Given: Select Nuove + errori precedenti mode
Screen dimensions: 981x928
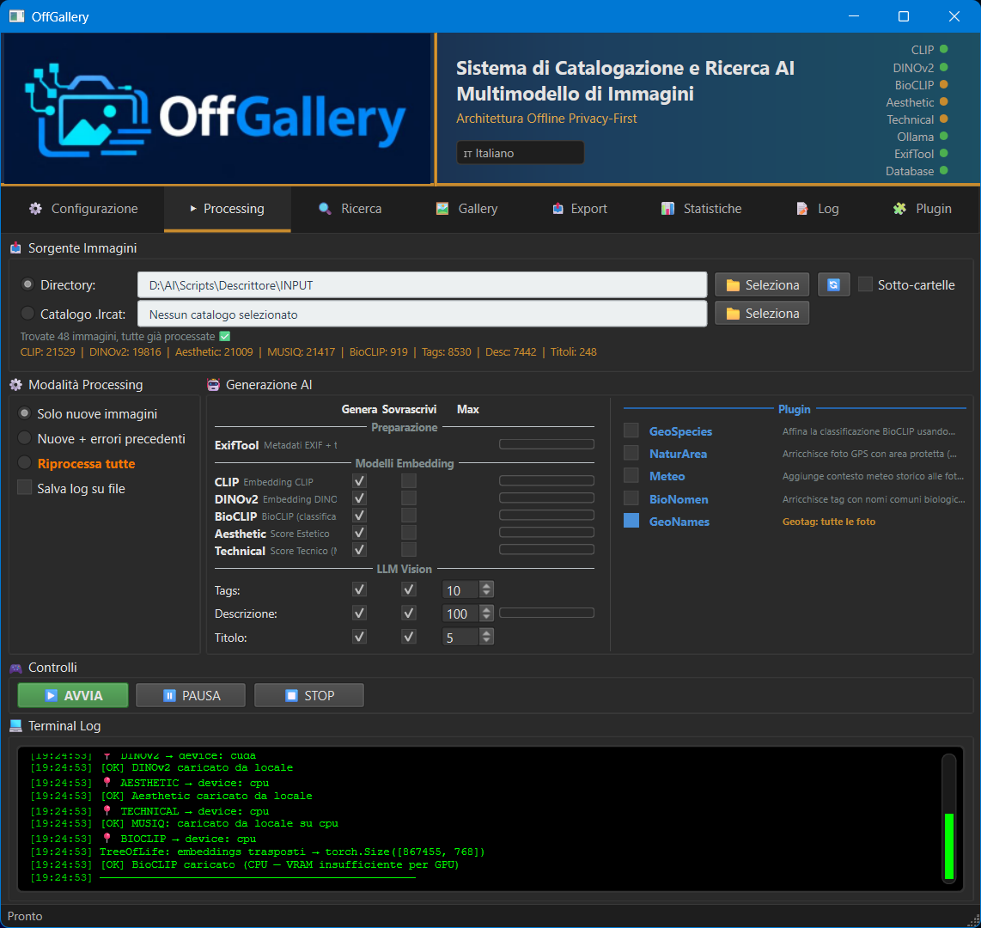Looking at the screenshot, I should pyautogui.click(x=24, y=438).
